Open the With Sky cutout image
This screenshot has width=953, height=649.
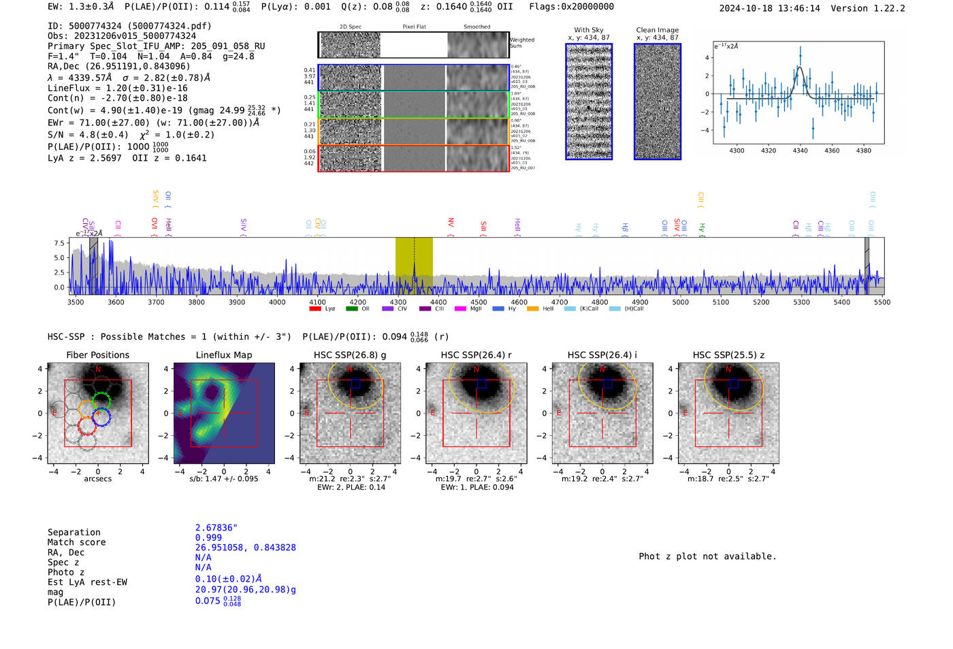[x=589, y=101]
